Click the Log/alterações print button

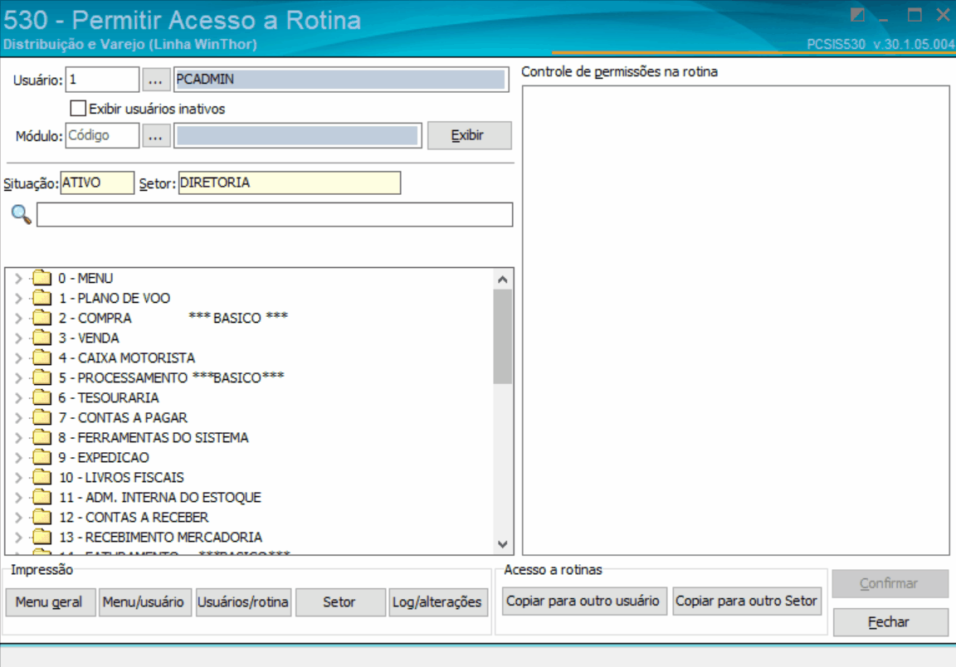(x=438, y=601)
